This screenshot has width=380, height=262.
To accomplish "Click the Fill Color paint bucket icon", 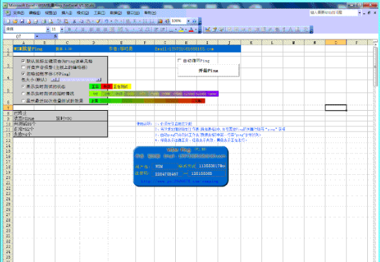I will pos(181,30).
